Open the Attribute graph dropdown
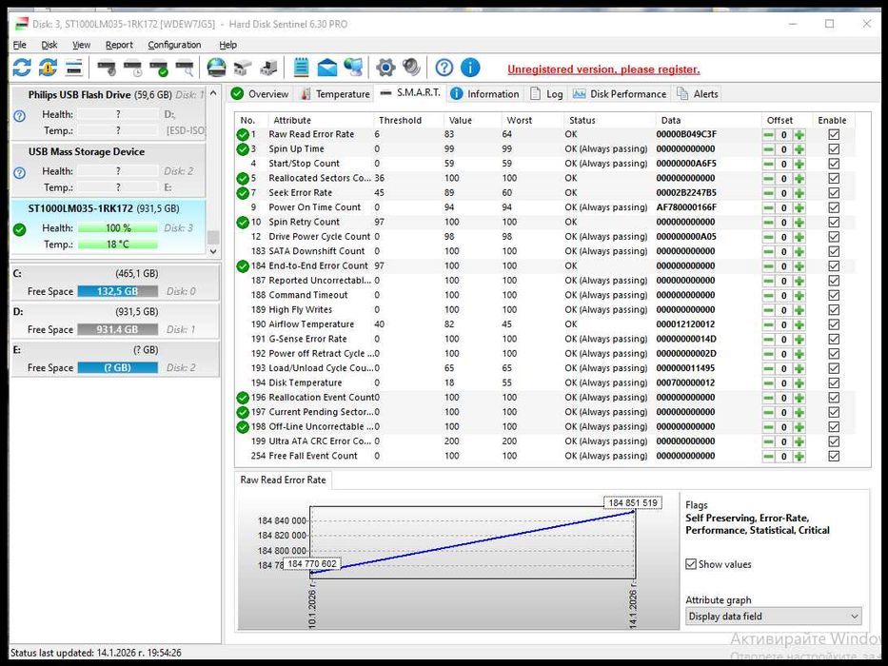 click(773, 617)
